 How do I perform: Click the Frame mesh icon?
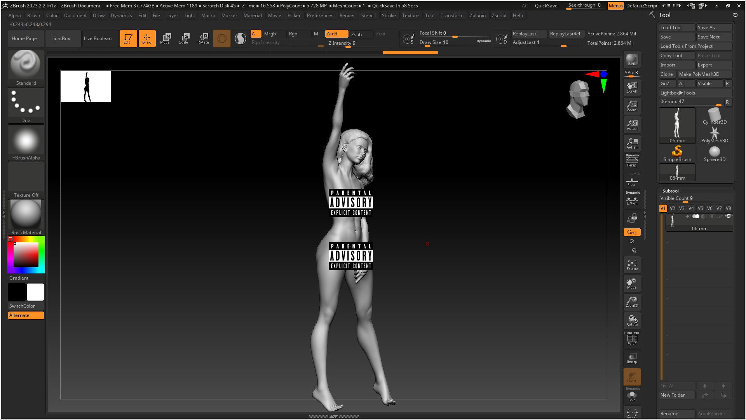pyautogui.click(x=632, y=265)
